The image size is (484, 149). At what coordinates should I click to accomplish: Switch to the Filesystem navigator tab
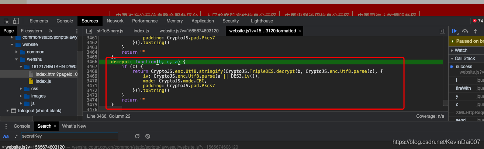tap(31, 31)
